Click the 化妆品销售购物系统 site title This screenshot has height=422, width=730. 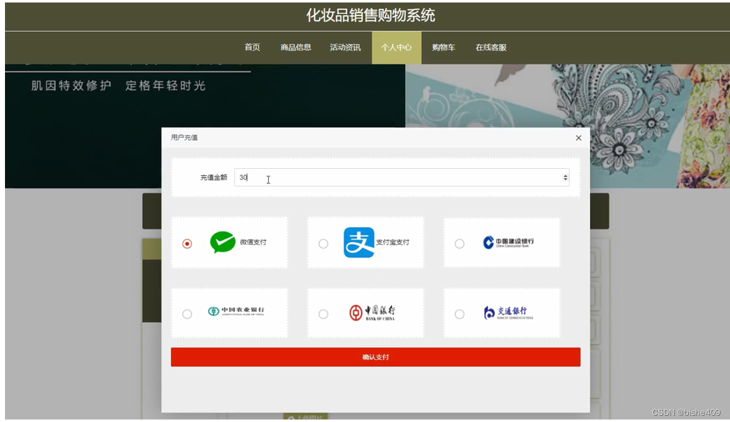370,16
